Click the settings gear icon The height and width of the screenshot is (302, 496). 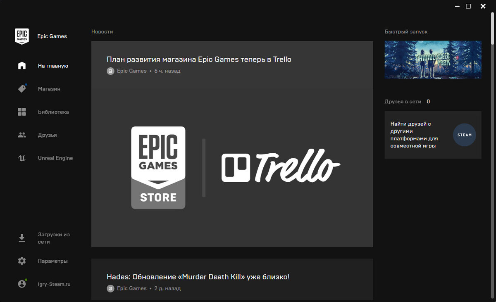pyautogui.click(x=22, y=261)
